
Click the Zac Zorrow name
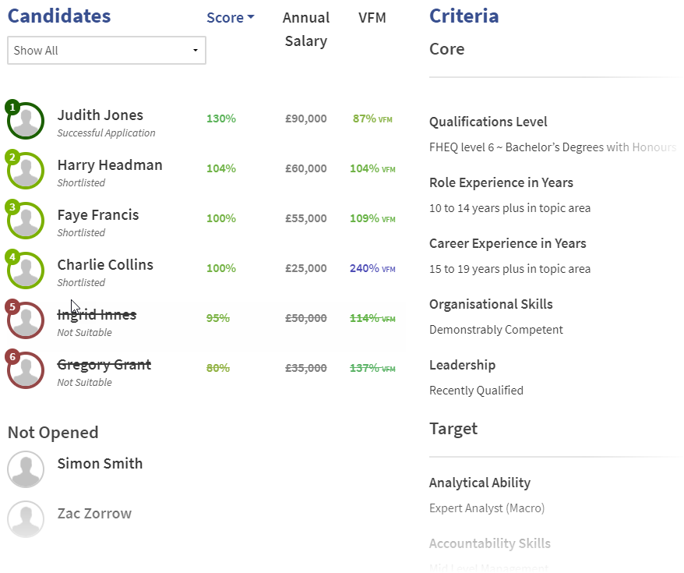[94, 514]
